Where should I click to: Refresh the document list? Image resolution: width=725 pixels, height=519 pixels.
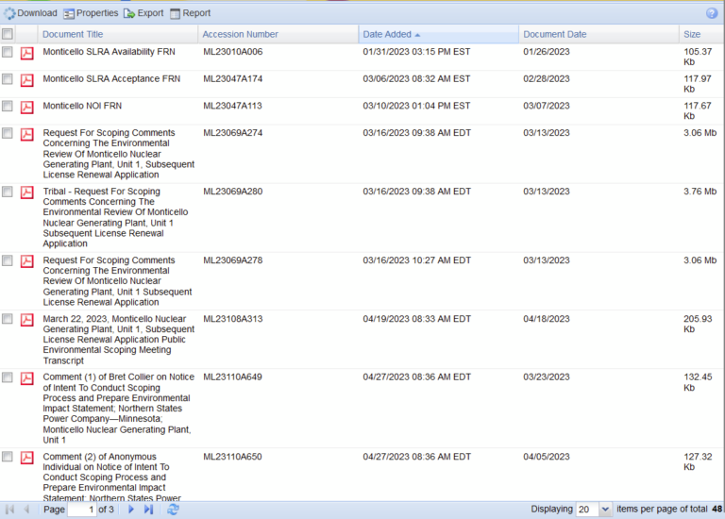pos(173,510)
